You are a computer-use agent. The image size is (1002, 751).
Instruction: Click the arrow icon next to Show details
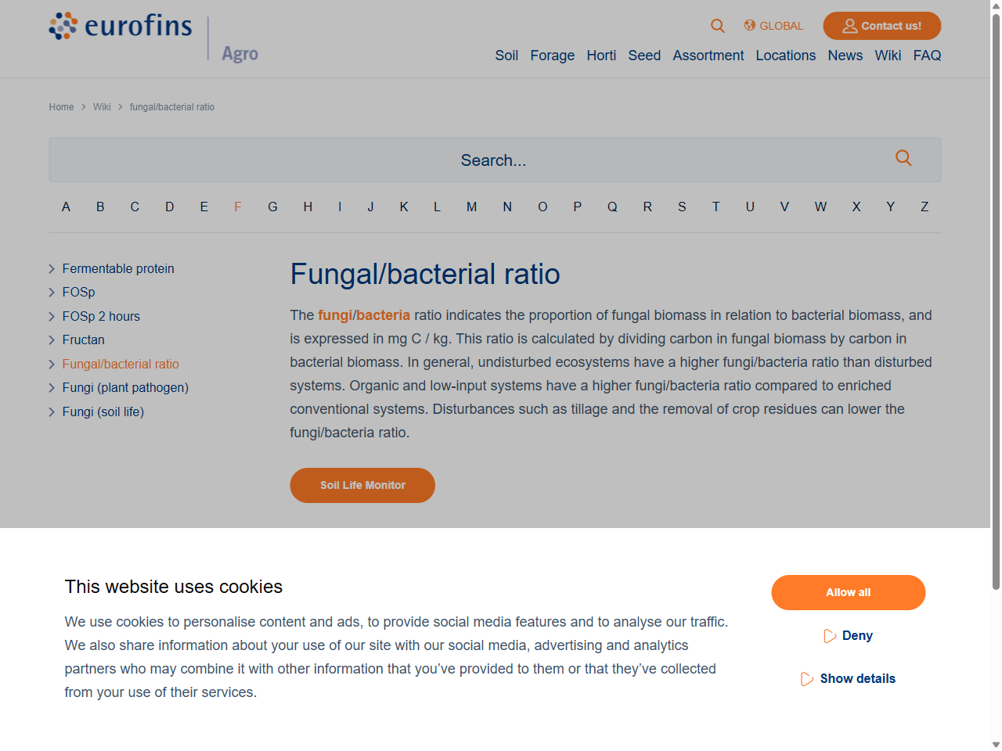807,679
